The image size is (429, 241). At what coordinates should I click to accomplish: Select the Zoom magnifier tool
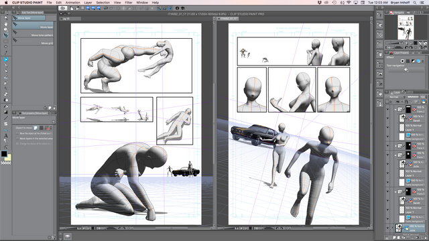6,18
